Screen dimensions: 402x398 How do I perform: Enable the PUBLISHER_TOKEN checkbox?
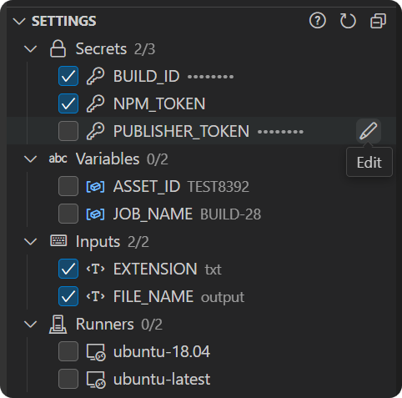68,131
